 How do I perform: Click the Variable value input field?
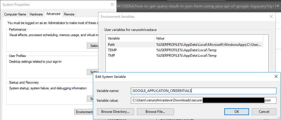(x=203, y=100)
